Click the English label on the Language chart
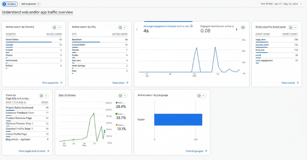This screenshot has height=160, width=307. coord(141,120)
